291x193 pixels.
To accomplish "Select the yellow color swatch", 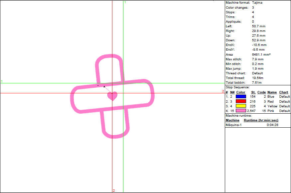I will coord(241,106).
